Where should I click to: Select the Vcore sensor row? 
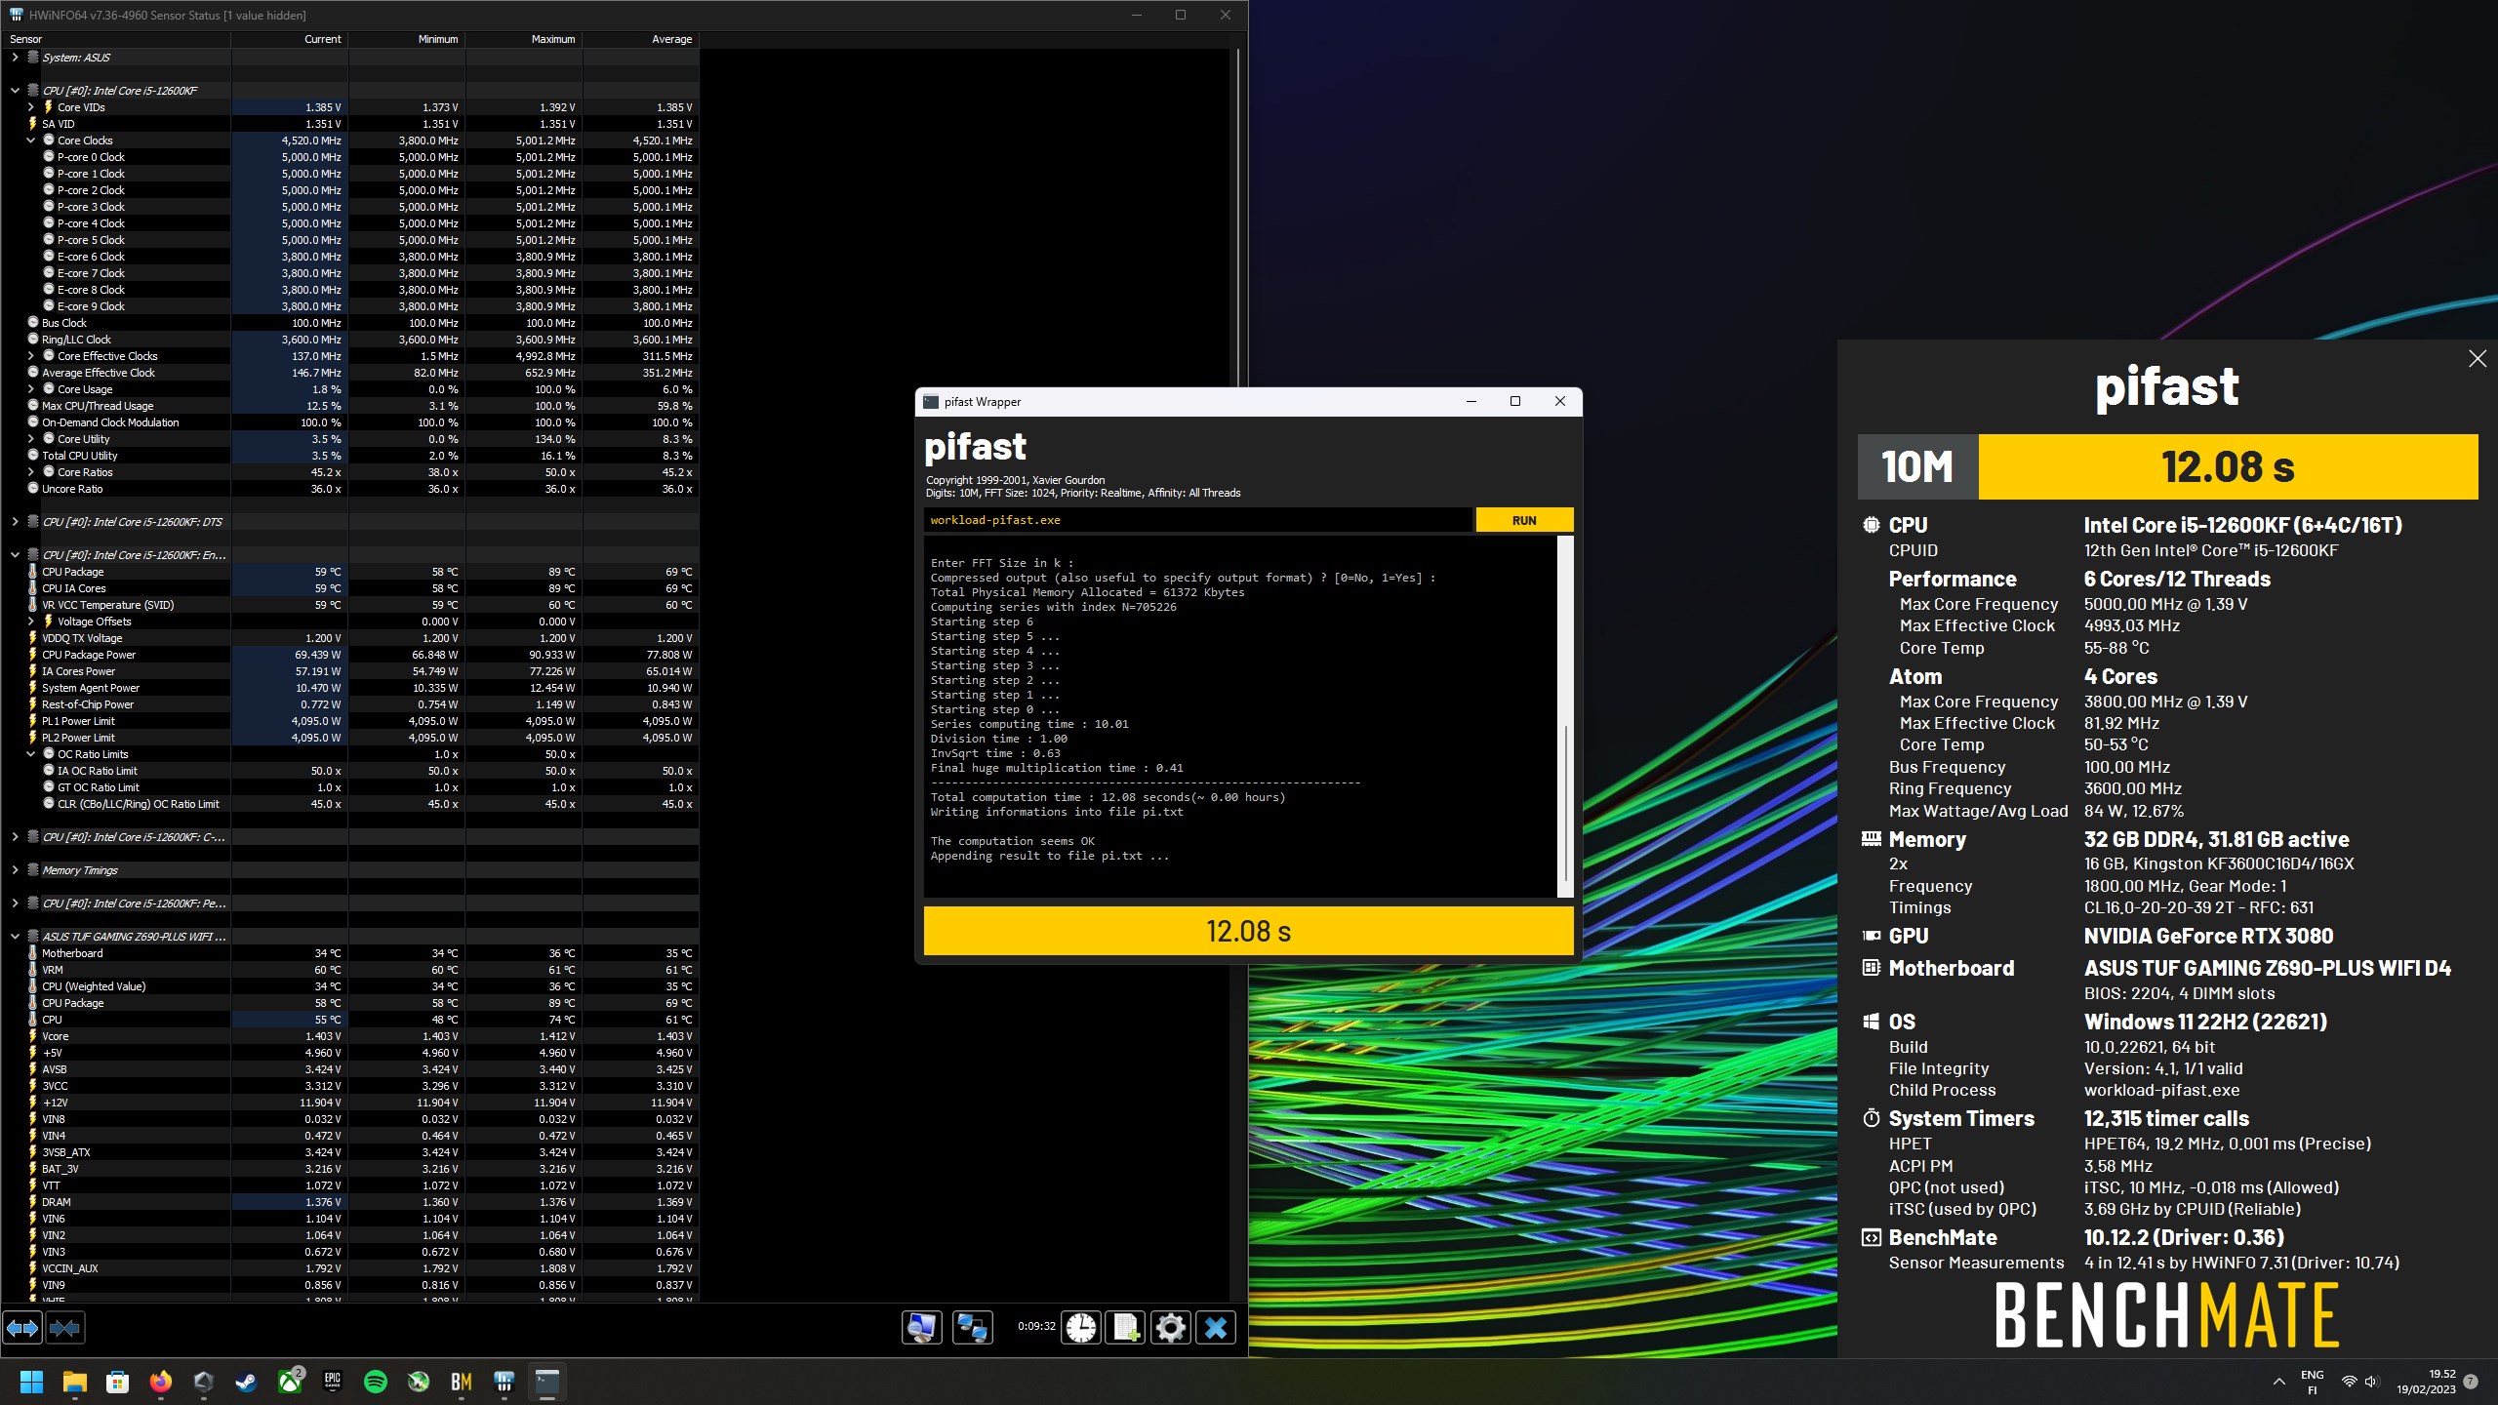350,1036
